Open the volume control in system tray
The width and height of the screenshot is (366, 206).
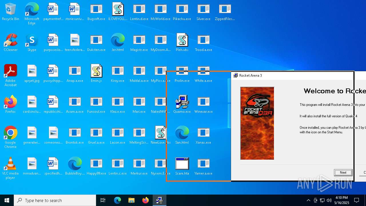329,200
